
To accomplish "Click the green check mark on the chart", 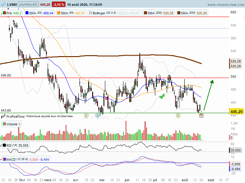I will click(x=162, y=96).
